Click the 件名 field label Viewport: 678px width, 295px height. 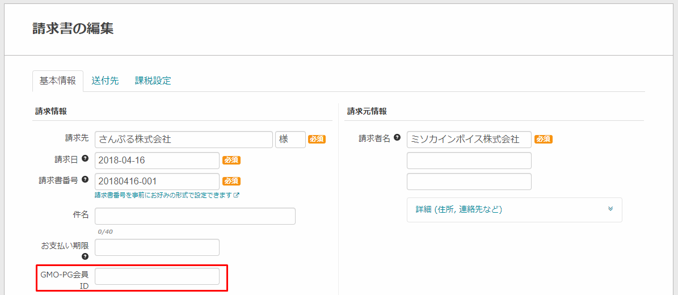point(81,214)
